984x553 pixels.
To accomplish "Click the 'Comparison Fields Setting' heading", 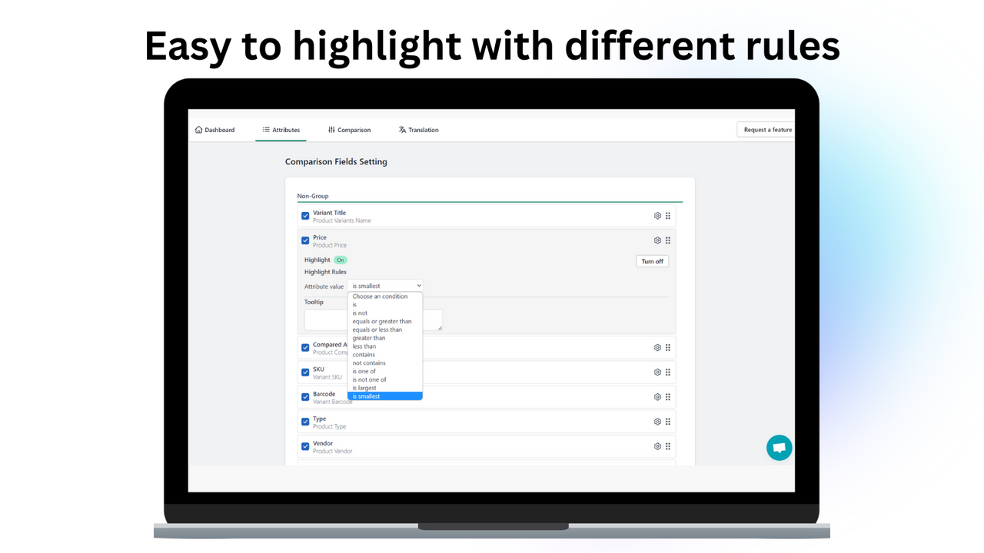I will click(336, 162).
